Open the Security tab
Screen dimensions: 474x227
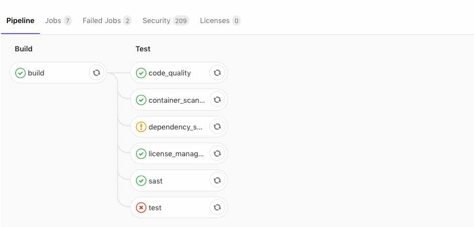pos(166,21)
